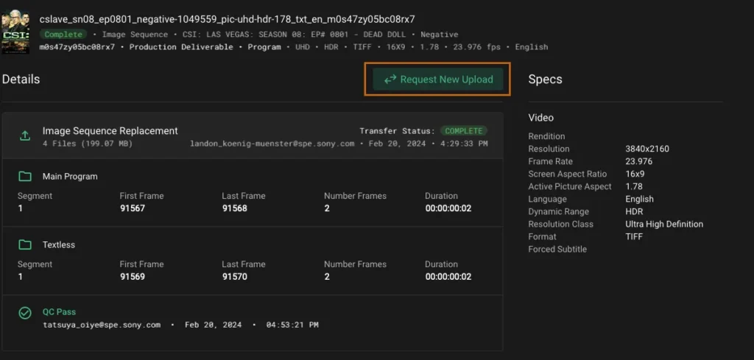
Task: Open the CSI poster thumbnail
Action: click(x=15, y=32)
